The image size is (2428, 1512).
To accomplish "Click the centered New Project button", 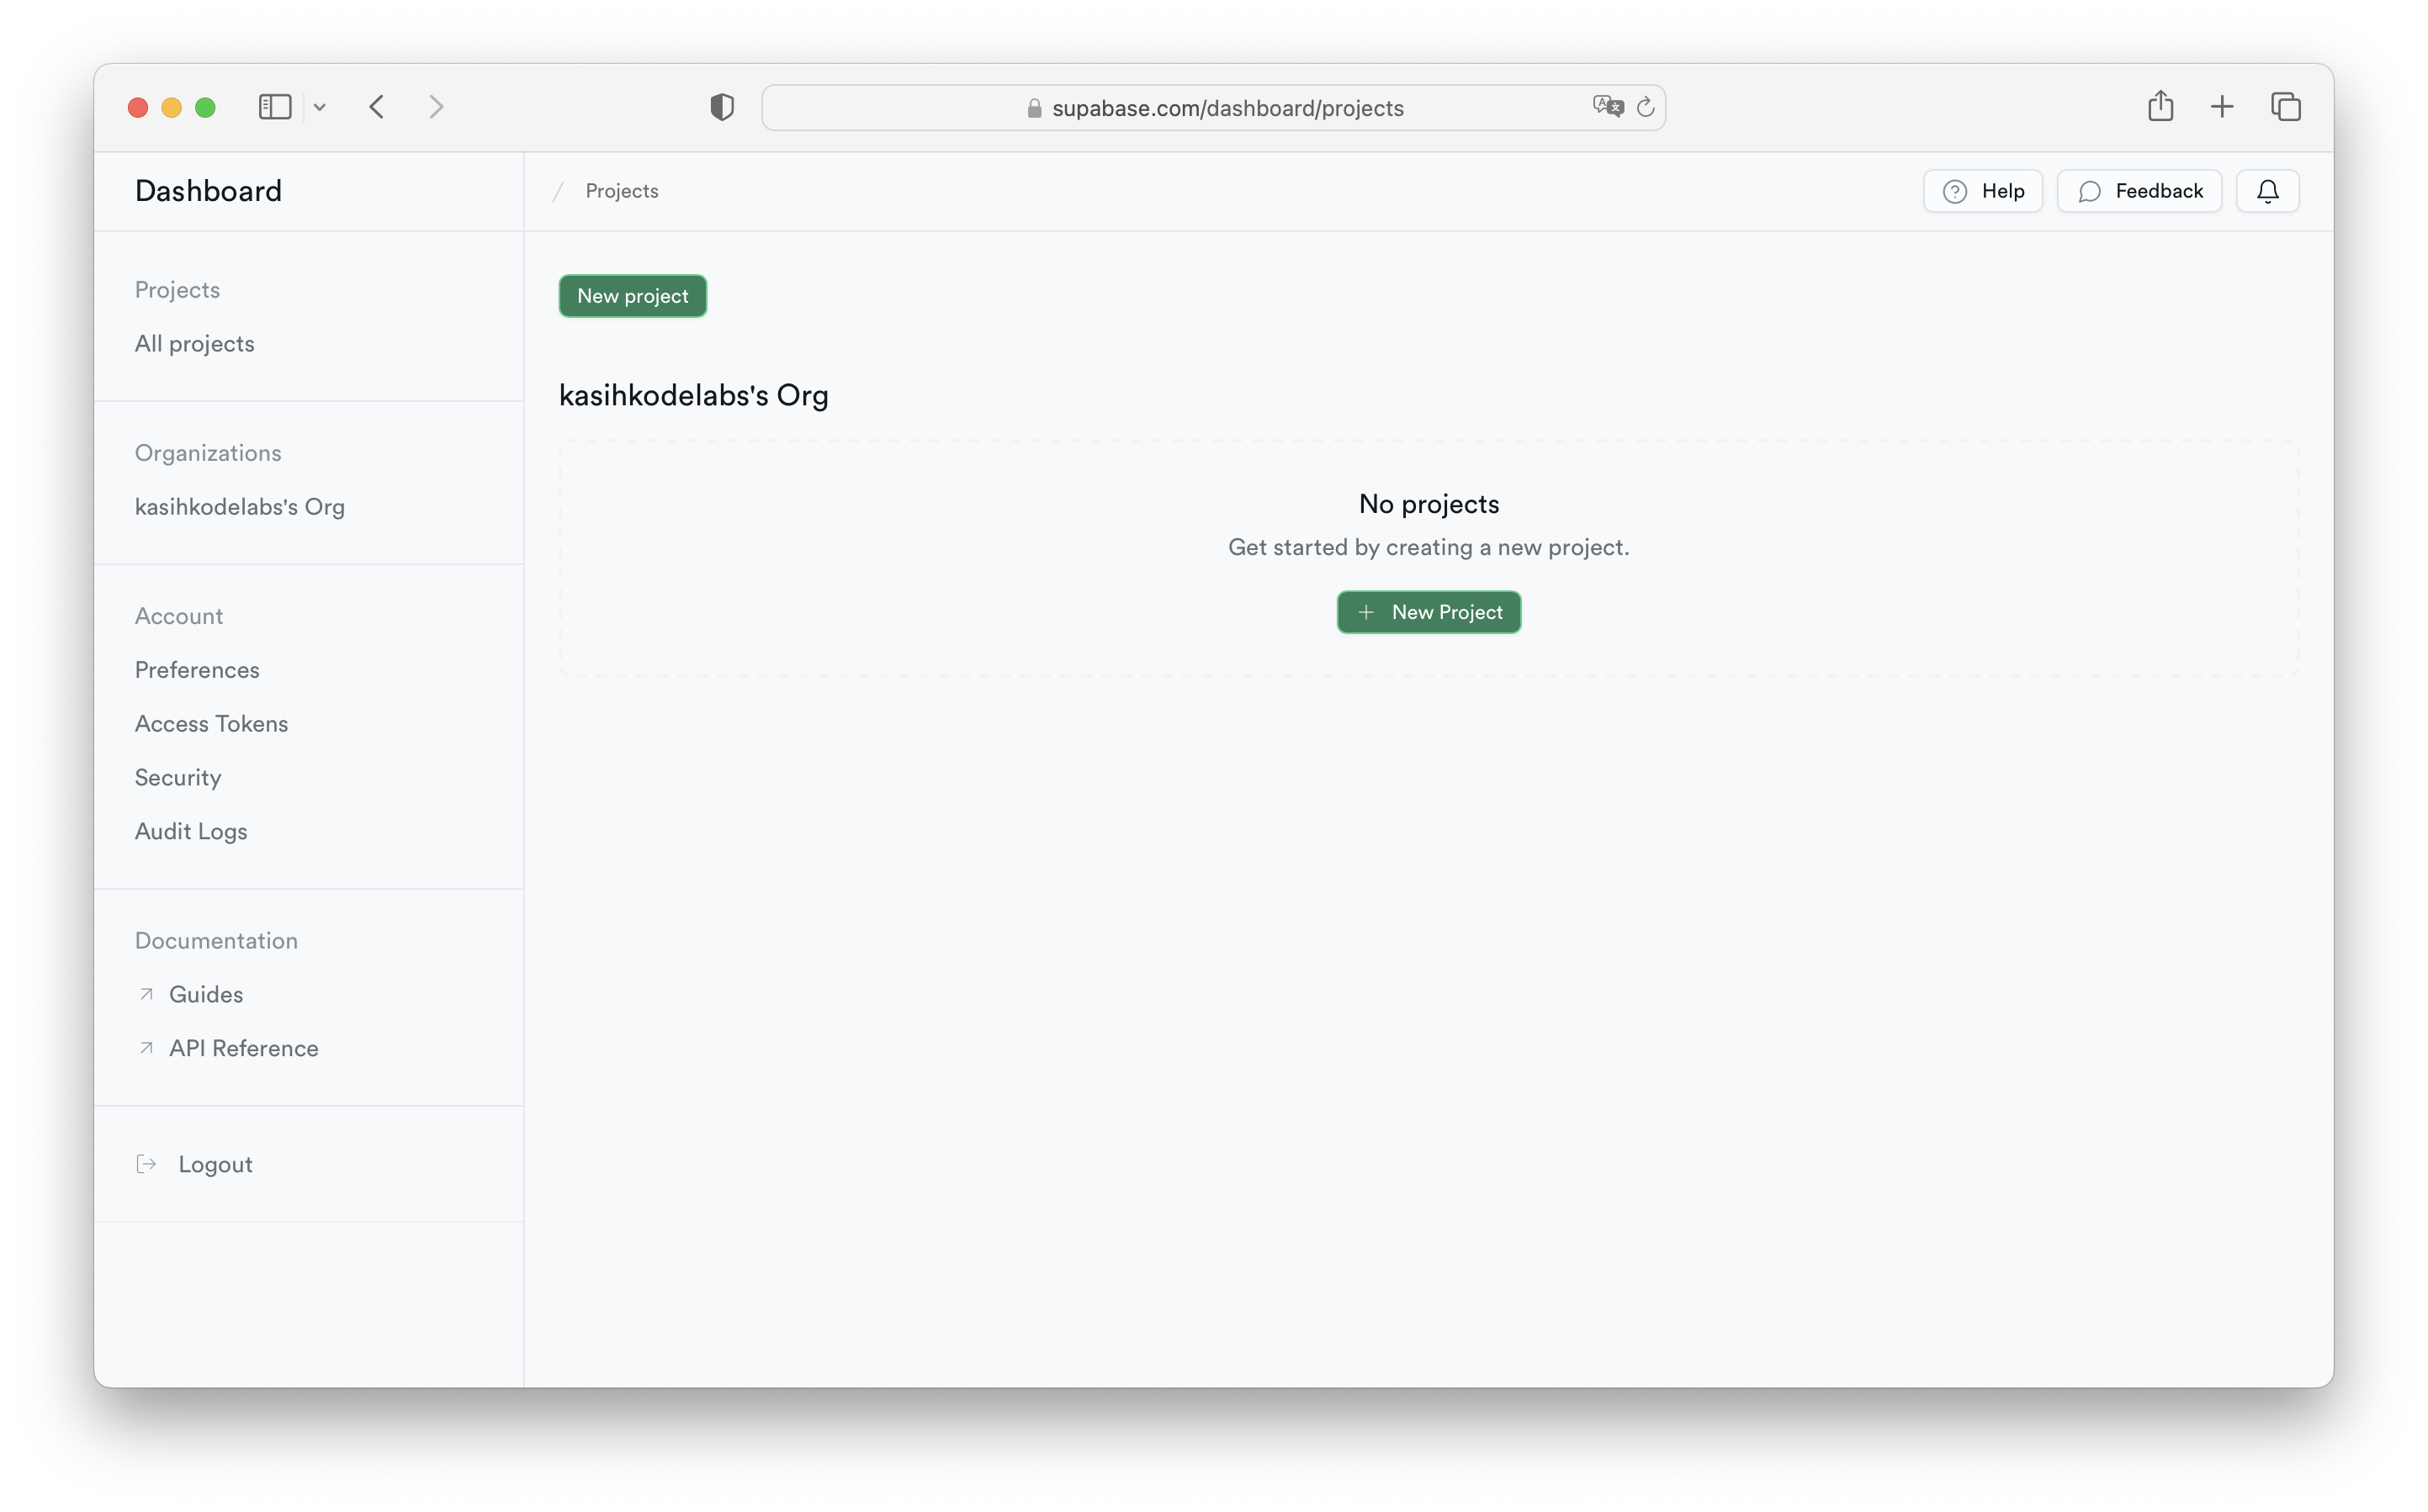I will coord(1429,611).
